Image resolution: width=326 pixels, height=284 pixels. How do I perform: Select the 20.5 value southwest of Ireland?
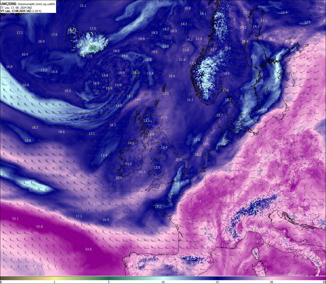point(119,178)
